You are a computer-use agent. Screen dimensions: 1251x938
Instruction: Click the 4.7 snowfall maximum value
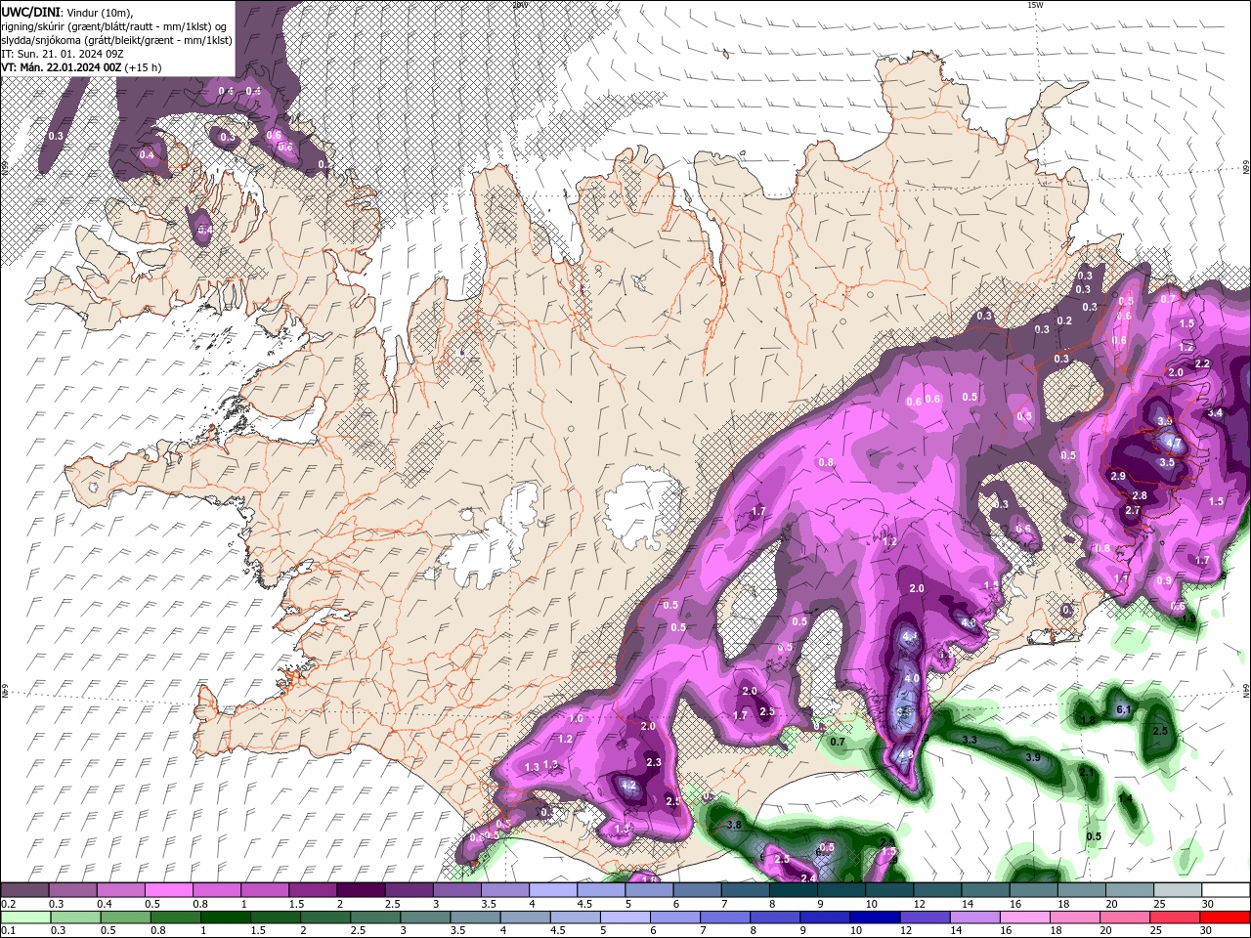1174,443
